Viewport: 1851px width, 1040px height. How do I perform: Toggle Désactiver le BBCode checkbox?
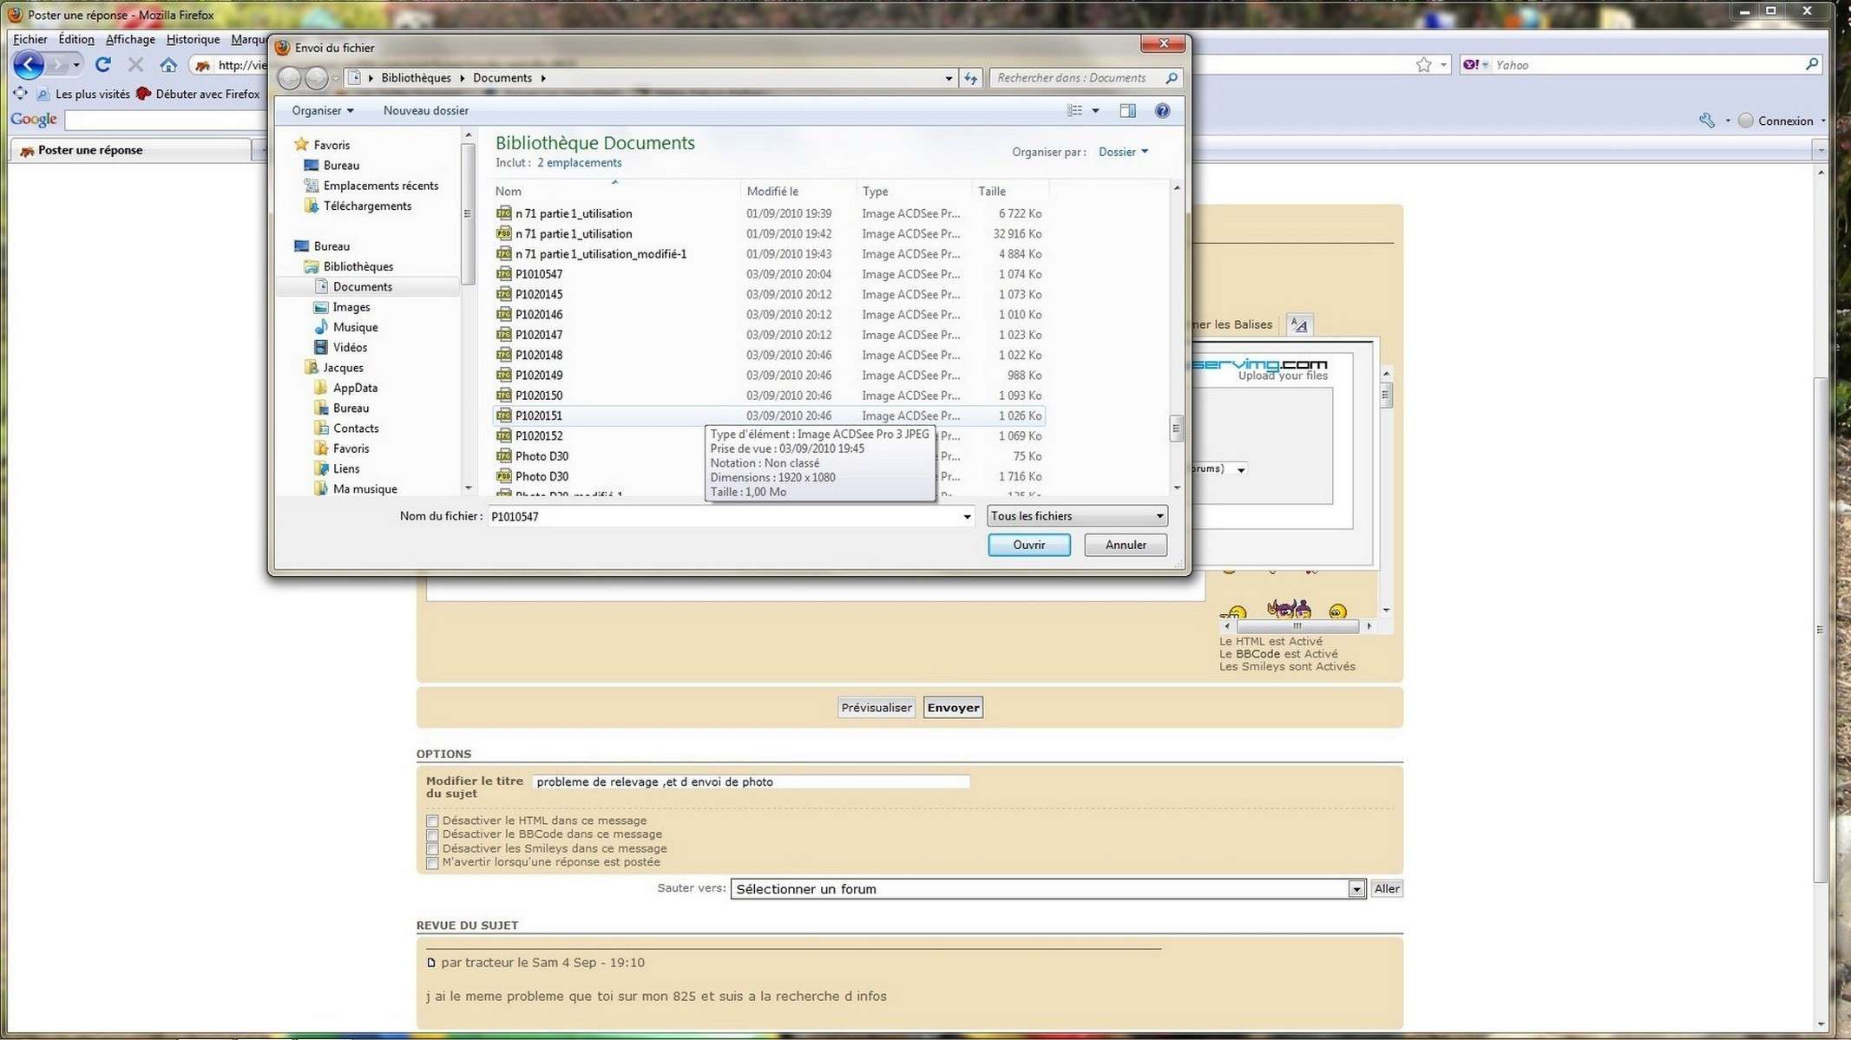click(432, 833)
